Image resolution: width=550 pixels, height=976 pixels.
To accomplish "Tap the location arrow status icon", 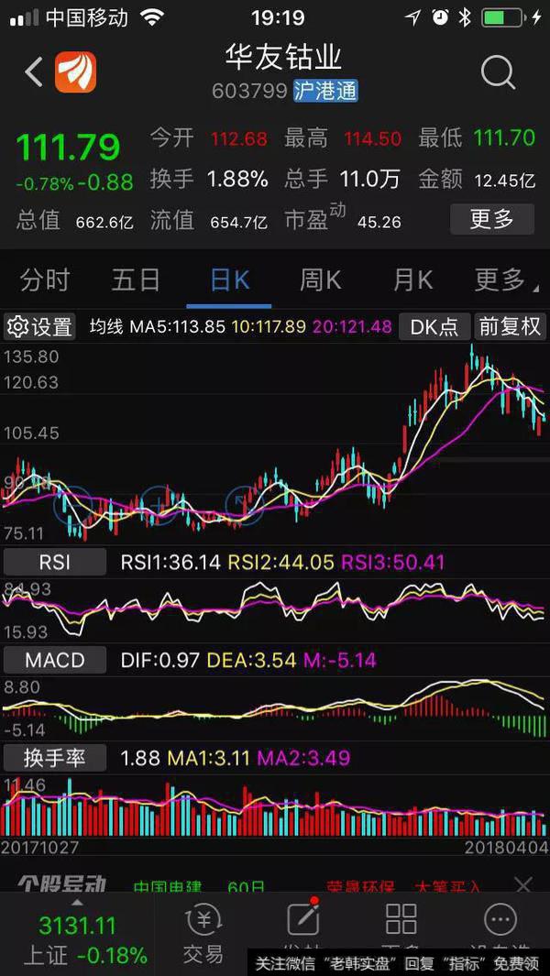I will click(x=412, y=17).
